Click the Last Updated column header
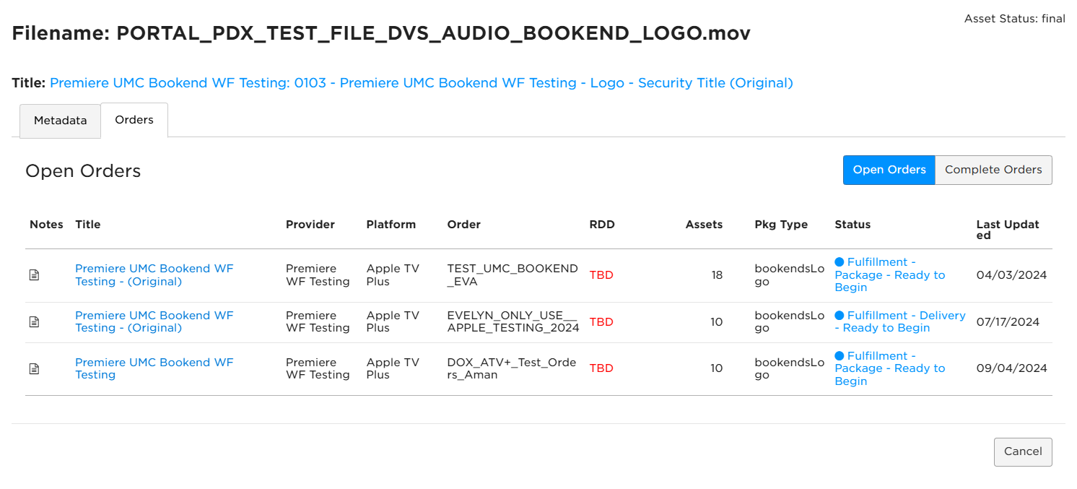The image size is (1077, 489). coord(1008,230)
